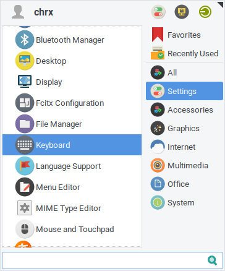225x271 pixels.
Task: Switch to the Accessories category
Action: (184, 110)
